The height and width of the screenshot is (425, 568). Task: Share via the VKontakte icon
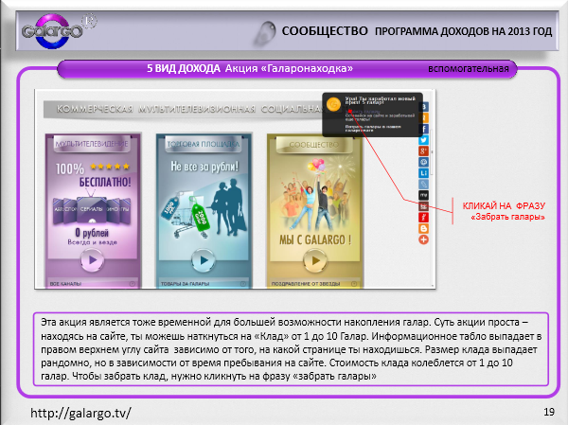(x=424, y=107)
